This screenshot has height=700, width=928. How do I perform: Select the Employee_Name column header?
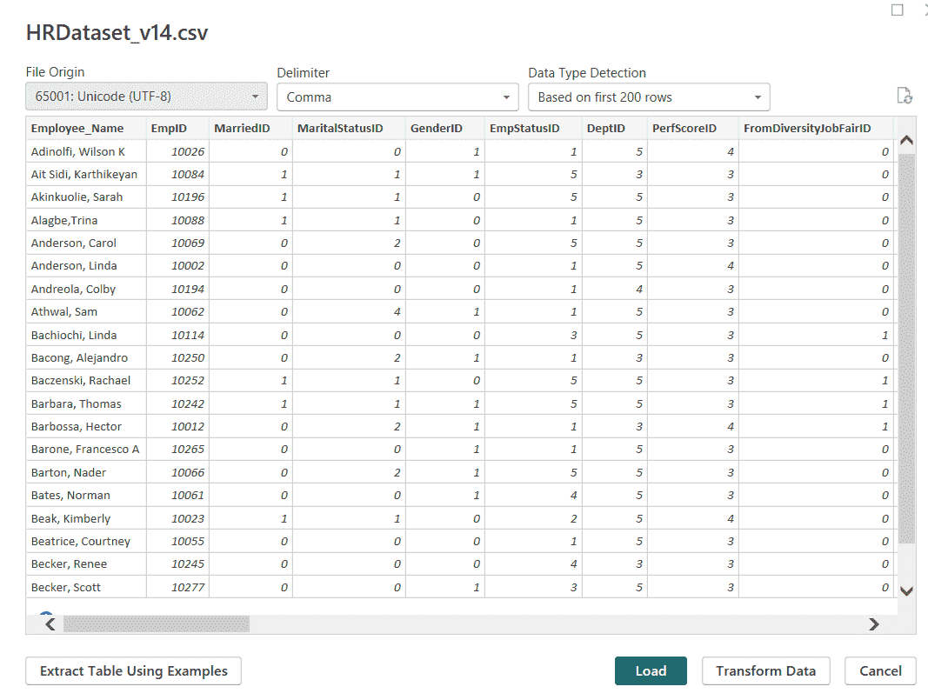tap(86, 129)
